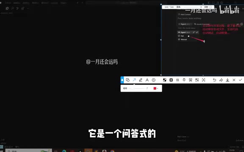Pin the screenshot to screen
This screenshot has width=244, height=152.
[184, 80]
